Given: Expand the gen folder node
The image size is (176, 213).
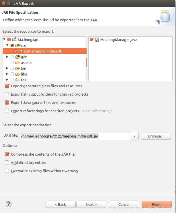Looking at the screenshot, I should (7, 57).
